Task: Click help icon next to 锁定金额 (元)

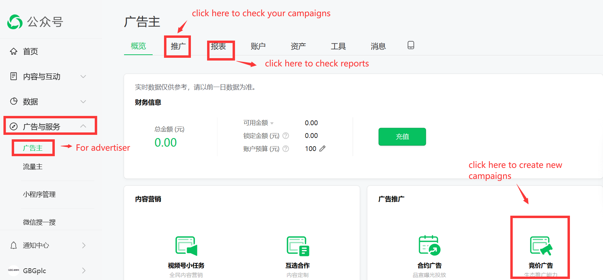Action: [x=286, y=136]
